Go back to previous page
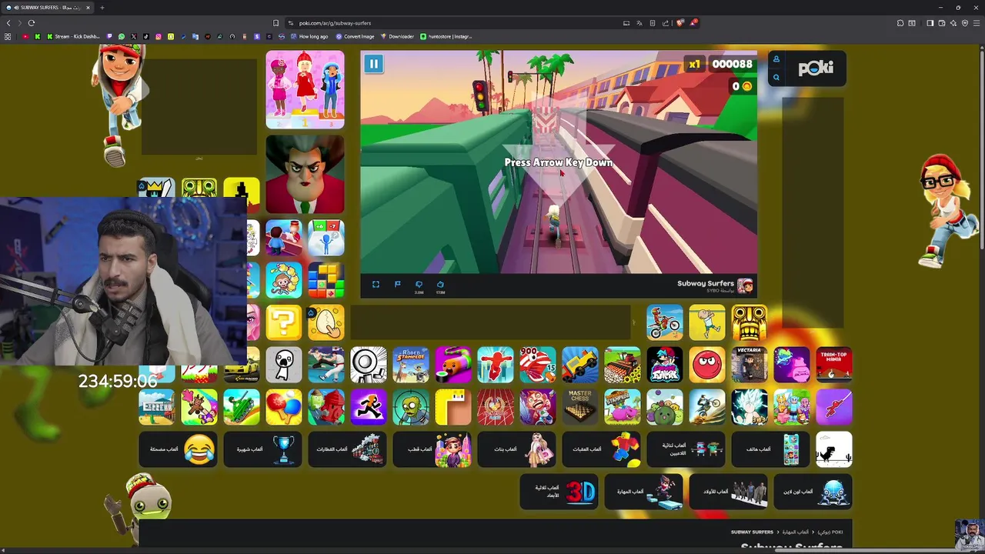This screenshot has height=554, width=985. coord(8,23)
